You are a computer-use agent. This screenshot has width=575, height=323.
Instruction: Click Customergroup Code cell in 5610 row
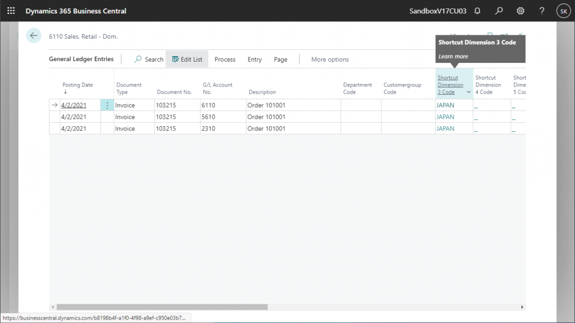pyautogui.click(x=408, y=117)
